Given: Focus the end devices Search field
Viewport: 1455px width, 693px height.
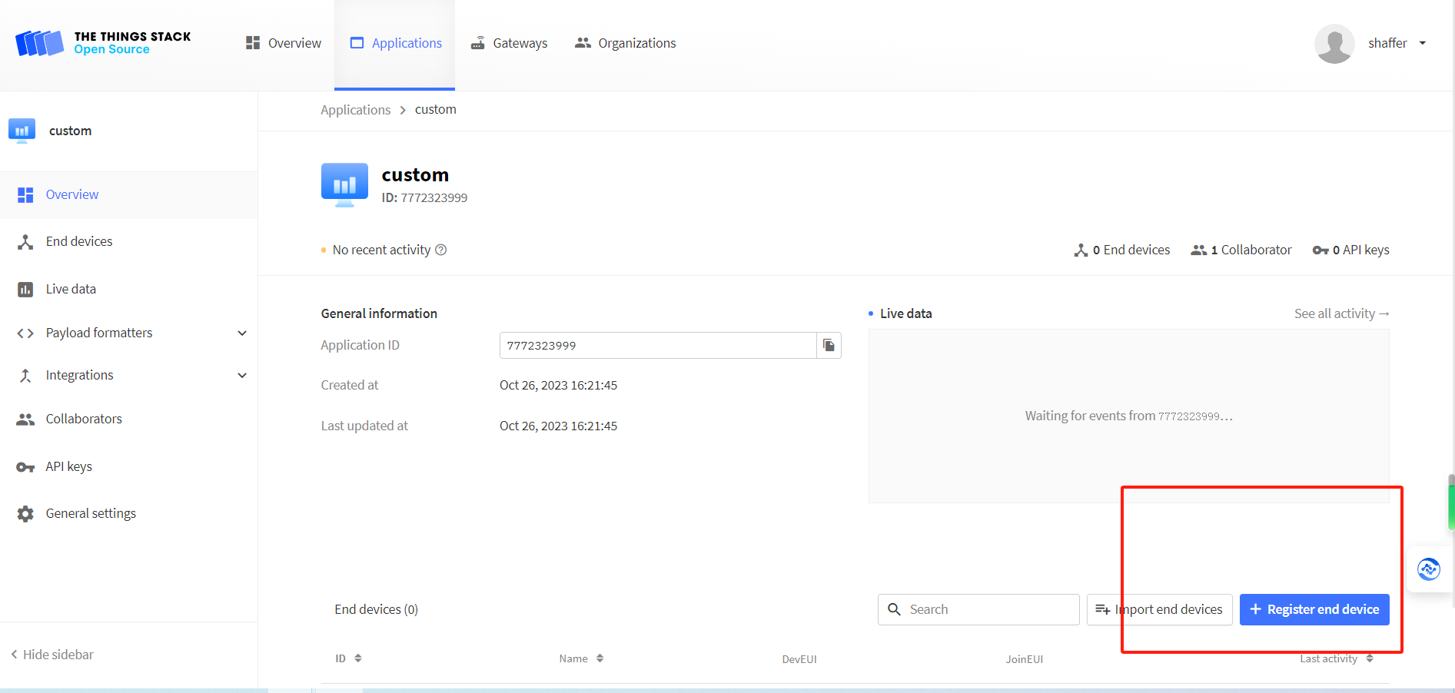Looking at the screenshot, I should point(988,609).
